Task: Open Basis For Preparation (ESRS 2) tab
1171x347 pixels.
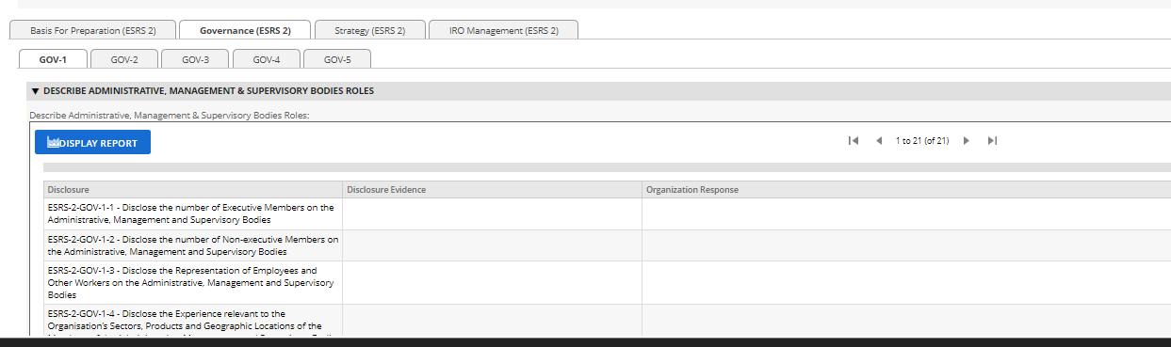Action: [92, 30]
